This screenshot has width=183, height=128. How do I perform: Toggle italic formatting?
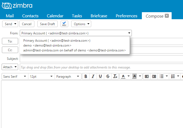pos(93,76)
